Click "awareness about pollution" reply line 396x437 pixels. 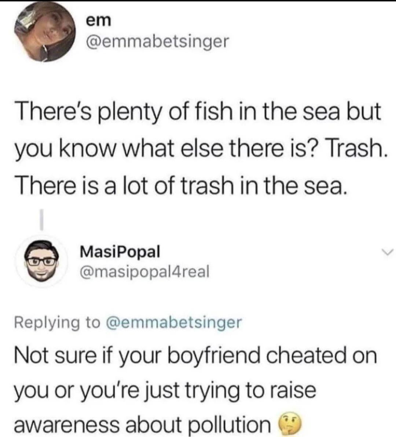[x=142, y=425]
